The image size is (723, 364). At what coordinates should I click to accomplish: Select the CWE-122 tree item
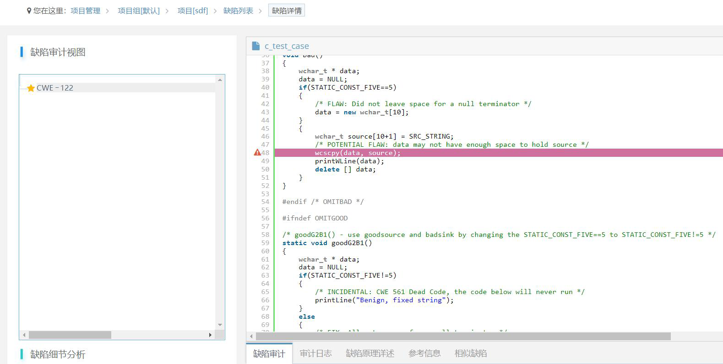tap(55, 88)
